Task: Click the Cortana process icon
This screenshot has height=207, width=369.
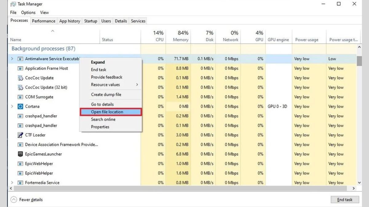Action: click(20, 106)
